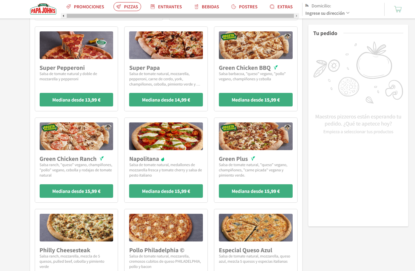Open the Promociones menu
The width and height of the screenshot is (415, 271).
pos(85,7)
